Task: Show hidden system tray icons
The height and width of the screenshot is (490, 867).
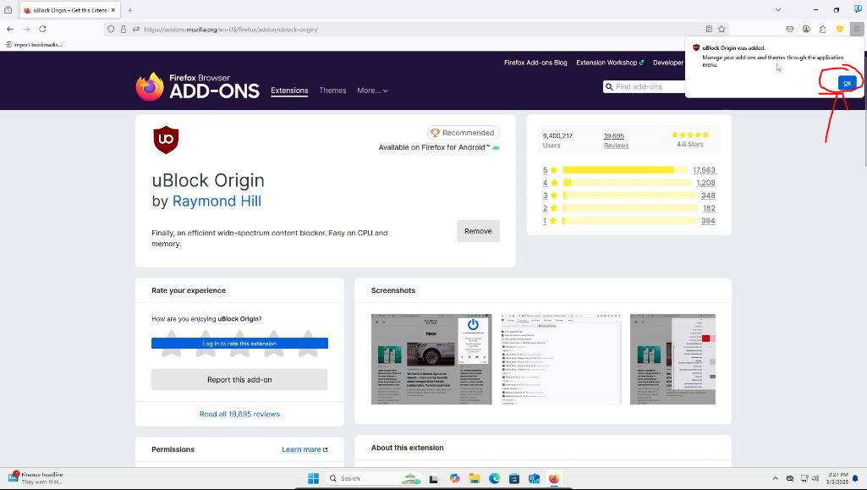Action: (x=775, y=478)
